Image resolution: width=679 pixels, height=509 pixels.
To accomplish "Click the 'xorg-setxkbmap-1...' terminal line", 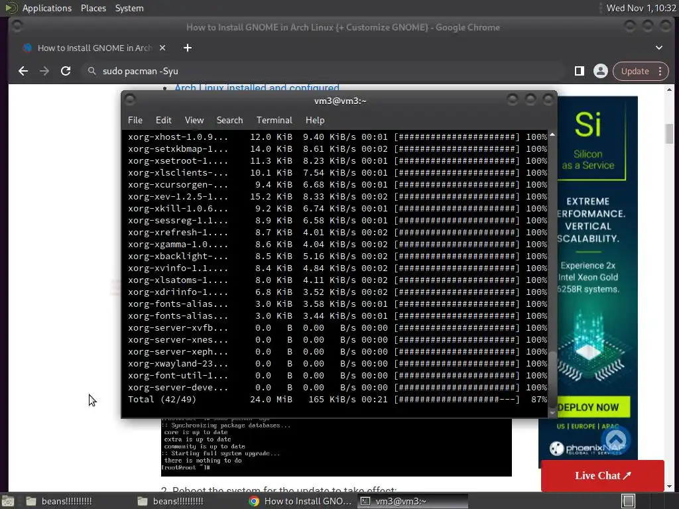I will tap(338, 149).
